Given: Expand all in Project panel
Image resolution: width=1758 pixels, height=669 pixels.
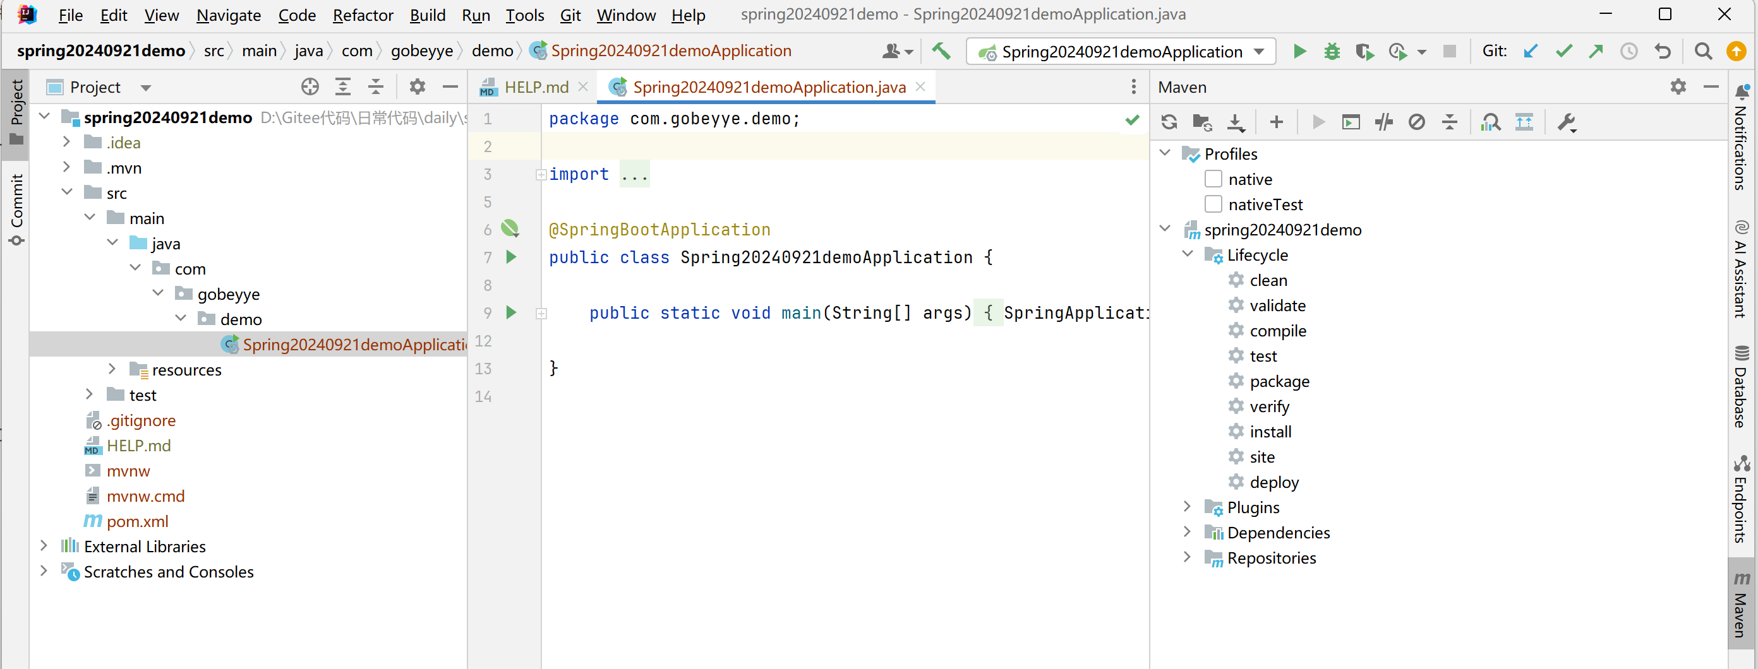Looking at the screenshot, I should click(x=342, y=86).
